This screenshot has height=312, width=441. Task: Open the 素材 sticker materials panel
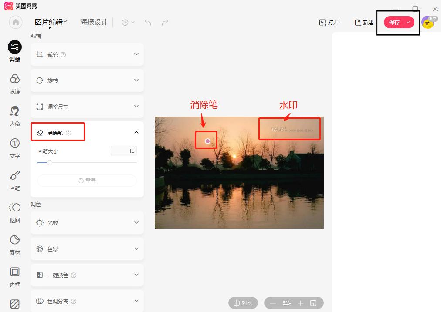pos(15,245)
